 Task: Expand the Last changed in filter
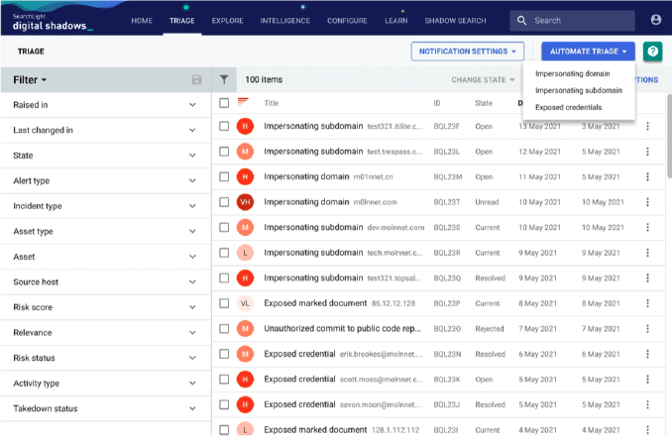[105, 130]
